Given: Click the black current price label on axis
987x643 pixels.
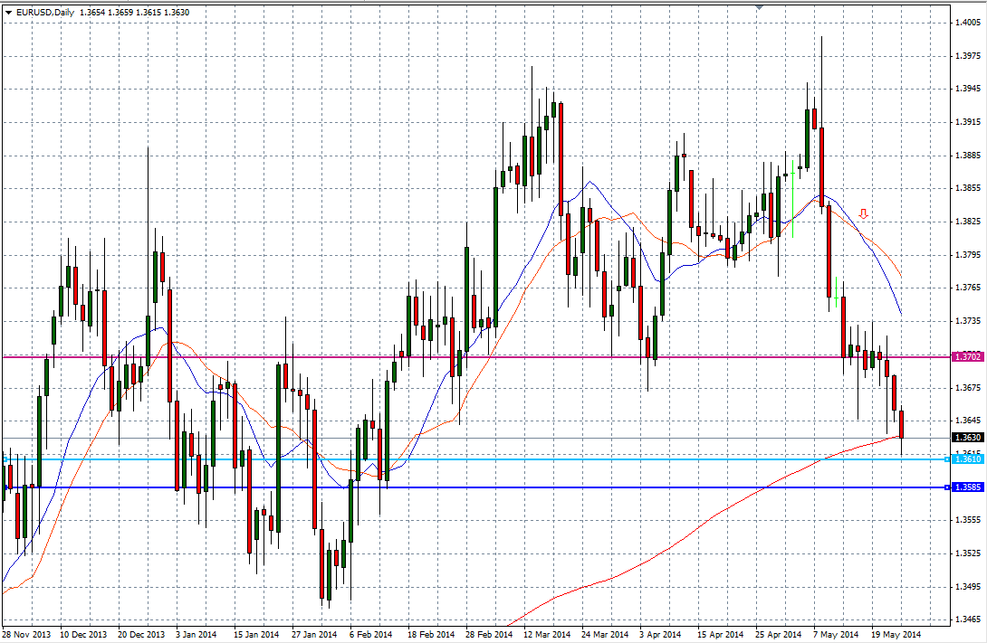Looking at the screenshot, I should pyautogui.click(x=968, y=438).
